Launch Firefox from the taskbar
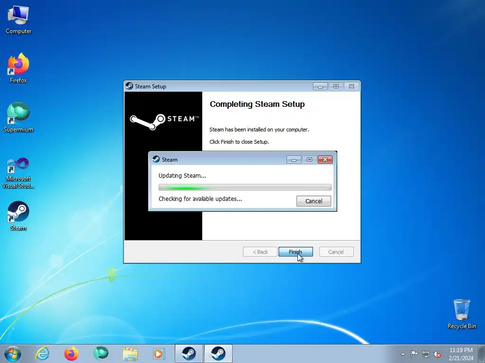The image size is (485, 363). point(72,354)
